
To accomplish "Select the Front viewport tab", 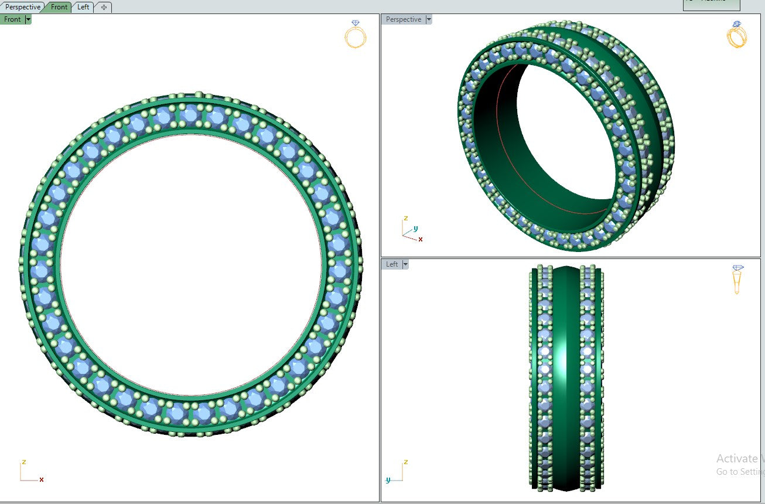I will pyautogui.click(x=59, y=7).
